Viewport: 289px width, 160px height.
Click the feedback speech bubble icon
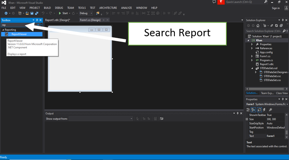click(214, 2)
